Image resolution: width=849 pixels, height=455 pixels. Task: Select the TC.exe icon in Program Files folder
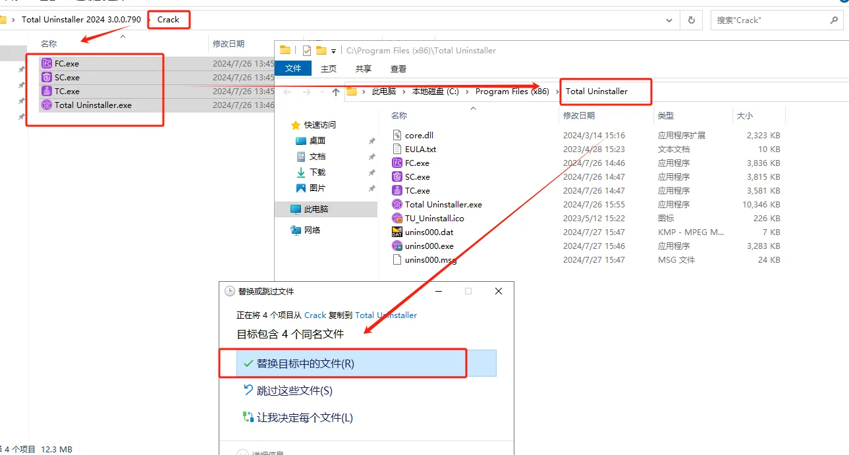(397, 190)
